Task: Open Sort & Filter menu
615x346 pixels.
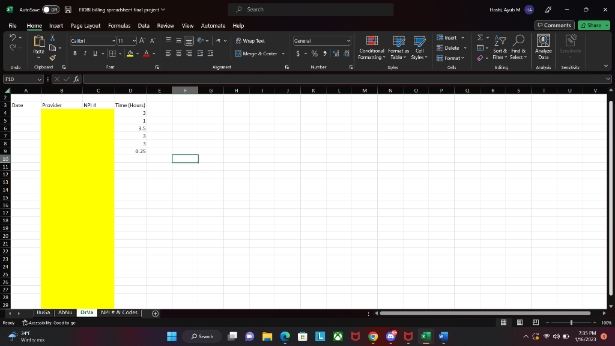Action: tap(500, 47)
